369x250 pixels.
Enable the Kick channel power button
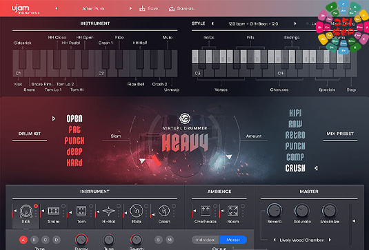(36, 206)
